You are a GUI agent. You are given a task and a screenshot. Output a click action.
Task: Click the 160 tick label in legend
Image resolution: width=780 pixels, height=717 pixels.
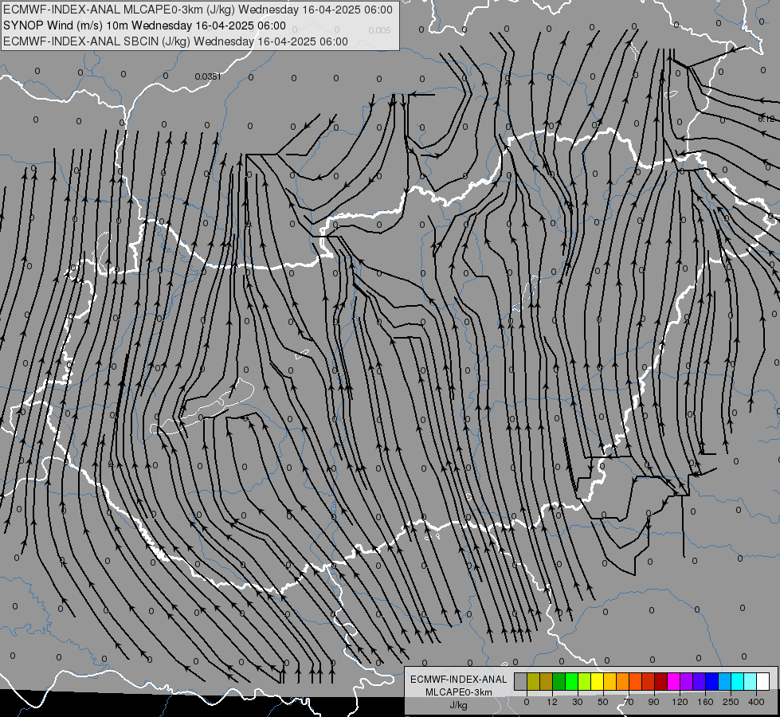point(705,702)
